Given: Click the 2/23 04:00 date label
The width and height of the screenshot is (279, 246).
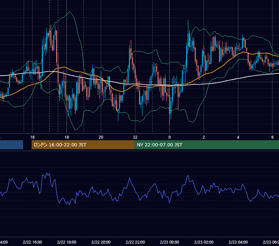Looking at the screenshot, I should (x=238, y=242).
